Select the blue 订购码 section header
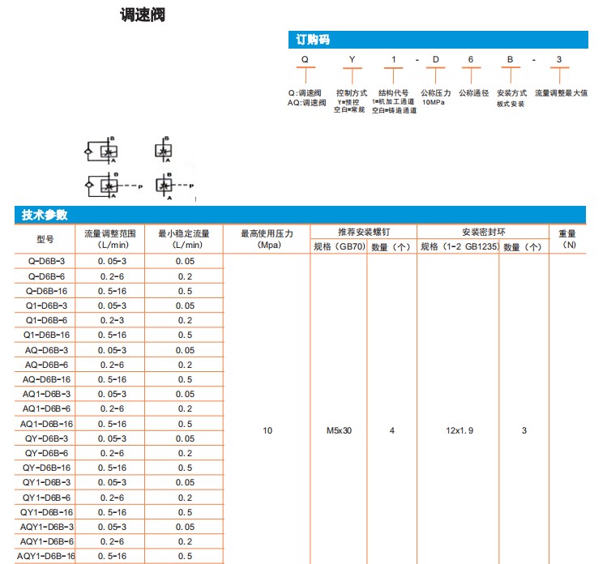This screenshot has width=607, height=564. 438,40
